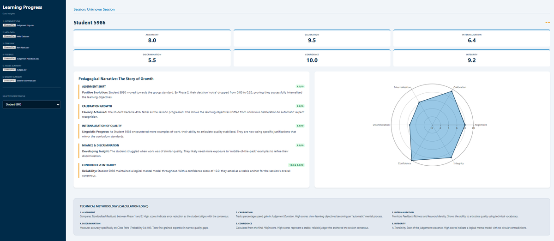This screenshot has width=554, height=241.
Task: Click the Confidence 10.0 score card
Action: pyautogui.click(x=312, y=58)
